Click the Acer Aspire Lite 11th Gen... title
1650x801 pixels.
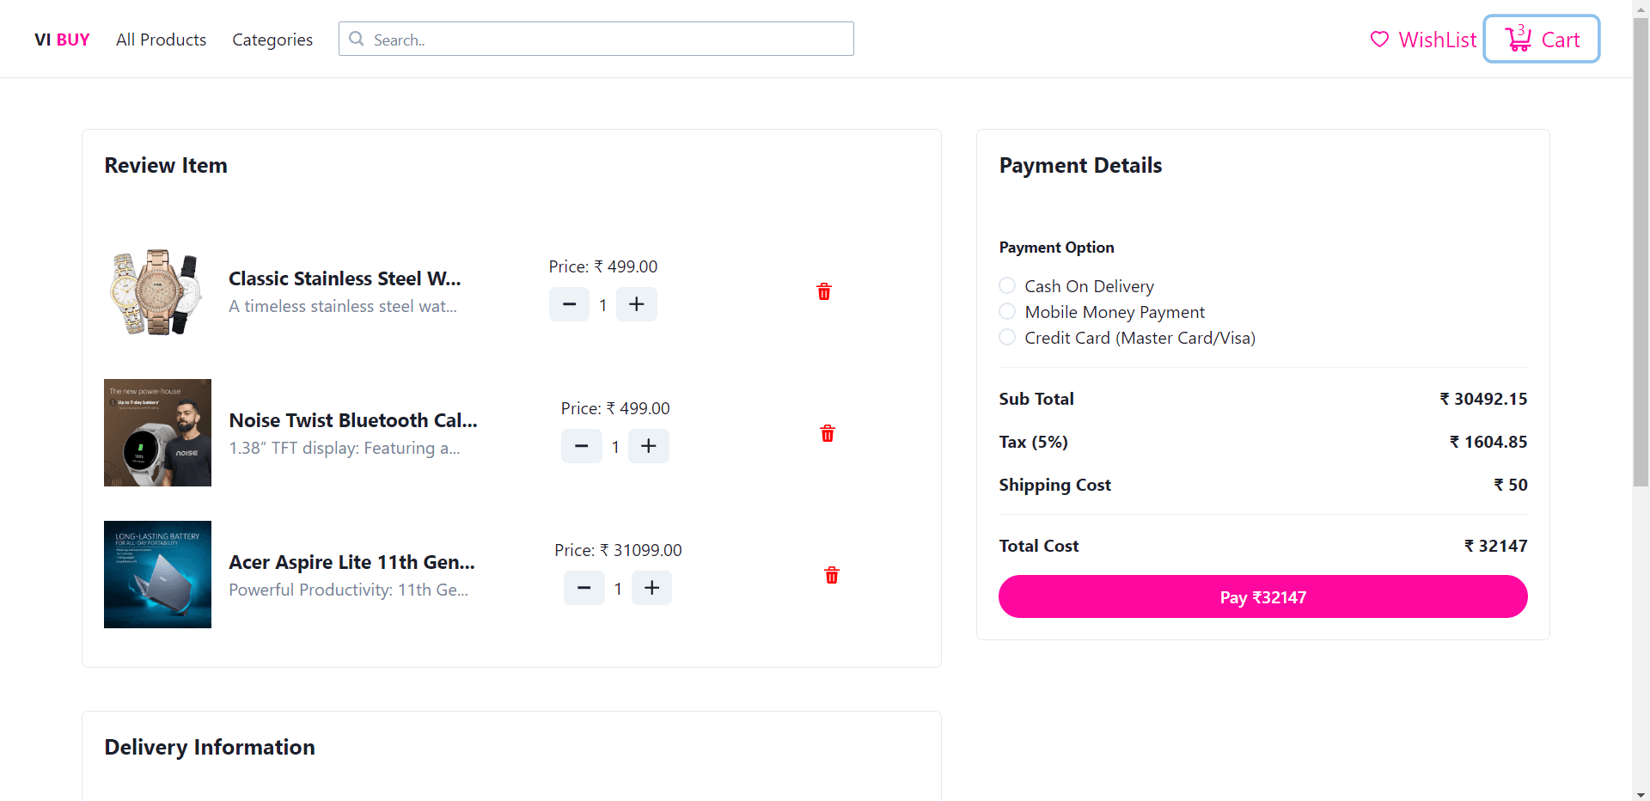(x=351, y=562)
